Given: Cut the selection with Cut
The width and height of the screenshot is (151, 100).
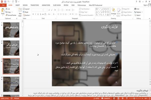Looking at the screenshot, I should point(8,9).
